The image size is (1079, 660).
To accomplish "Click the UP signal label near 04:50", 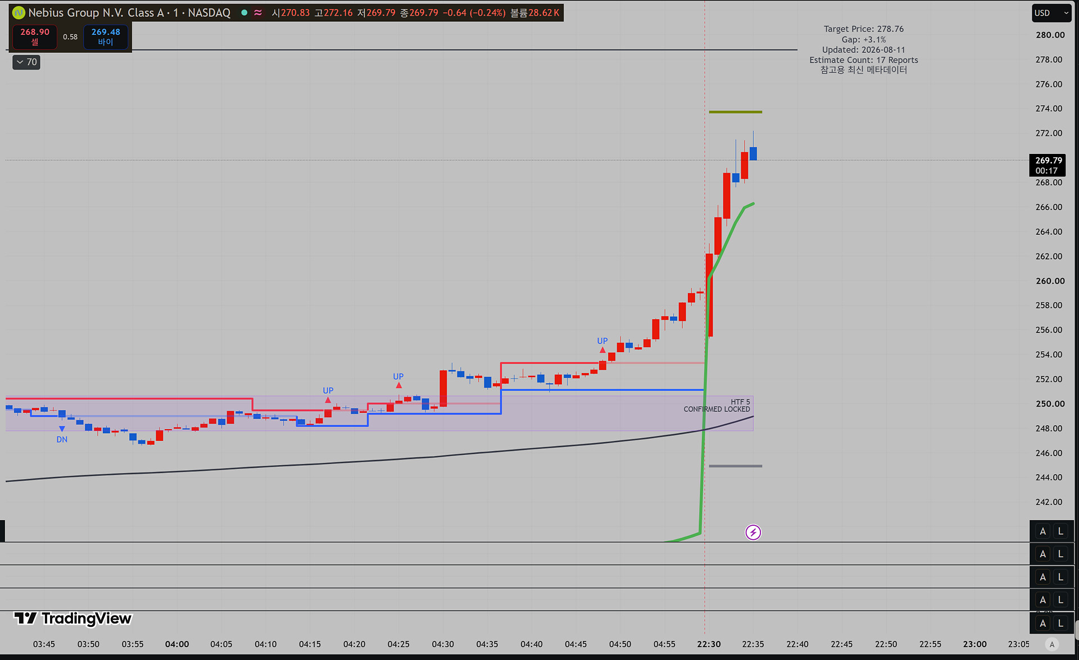I will click(602, 341).
